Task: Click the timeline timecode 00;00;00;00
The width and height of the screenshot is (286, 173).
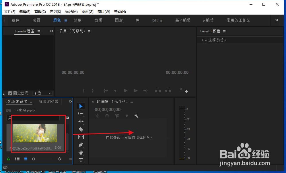Action: pos(108,110)
